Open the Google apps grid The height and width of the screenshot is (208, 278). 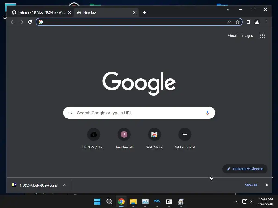pyautogui.click(x=263, y=36)
